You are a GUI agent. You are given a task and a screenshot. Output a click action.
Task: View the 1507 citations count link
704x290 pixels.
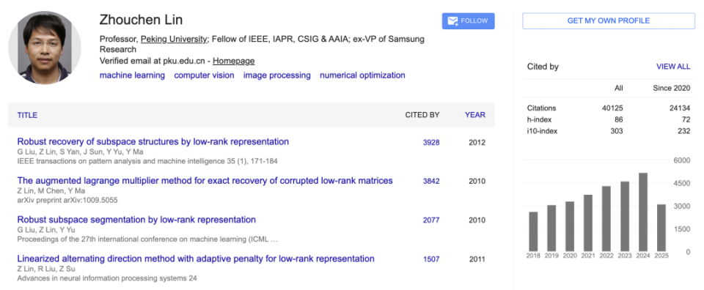click(431, 259)
